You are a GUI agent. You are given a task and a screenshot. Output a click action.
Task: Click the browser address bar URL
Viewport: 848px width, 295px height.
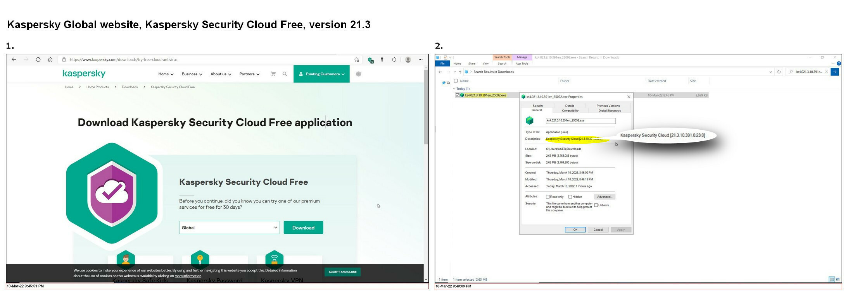(x=124, y=60)
